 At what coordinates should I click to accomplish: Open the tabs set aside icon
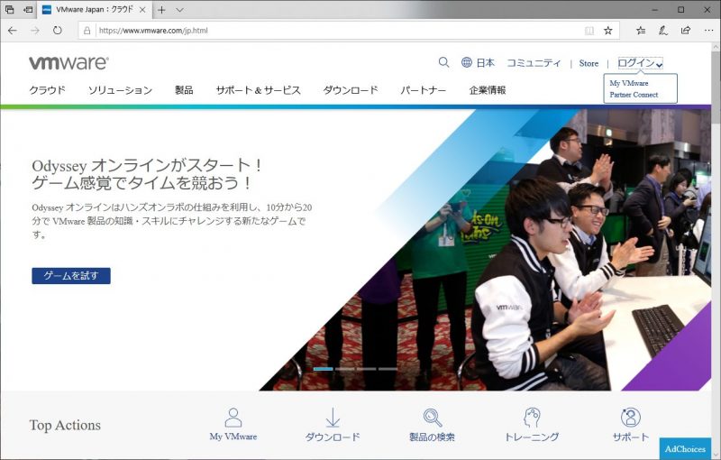(x=10, y=9)
